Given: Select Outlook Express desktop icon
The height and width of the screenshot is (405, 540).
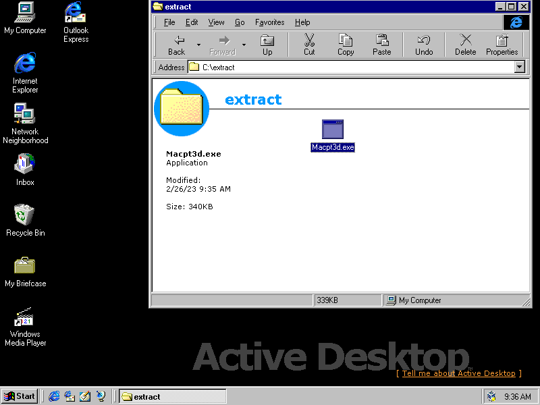Looking at the screenshot, I should [76, 22].
